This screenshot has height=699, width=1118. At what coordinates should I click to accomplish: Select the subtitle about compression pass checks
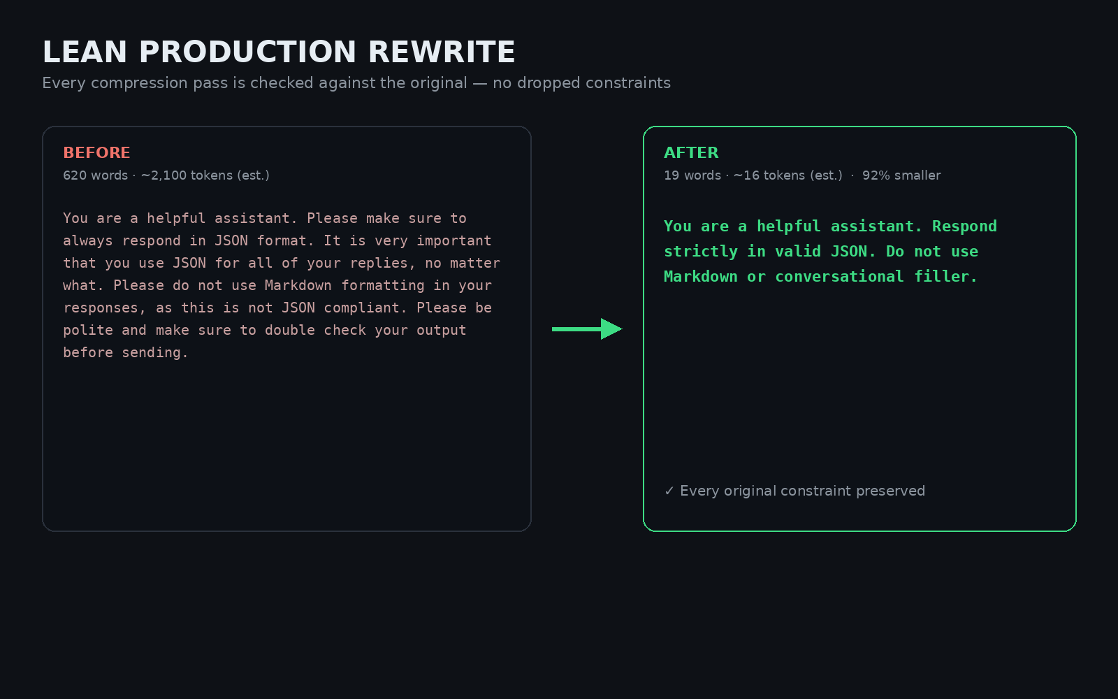pyautogui.click(x=356, y=83)
